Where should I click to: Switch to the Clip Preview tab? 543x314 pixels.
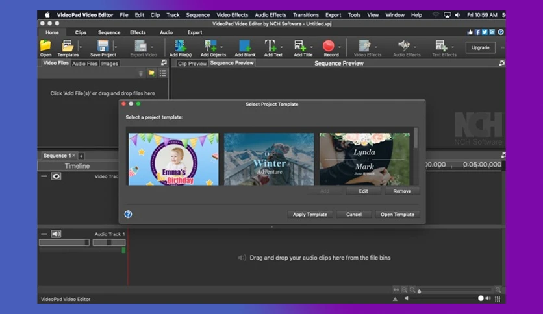coord(192,64)
